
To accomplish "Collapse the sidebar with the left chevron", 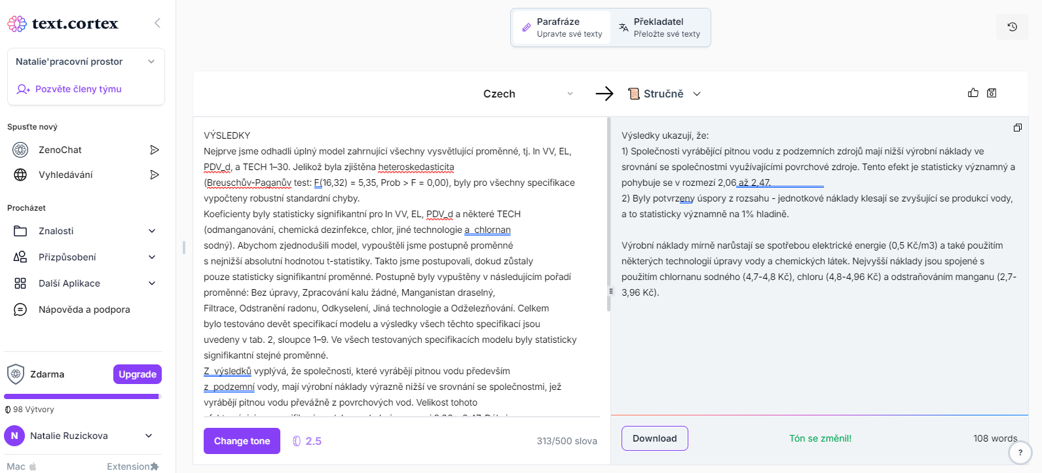I will point(157,23).
